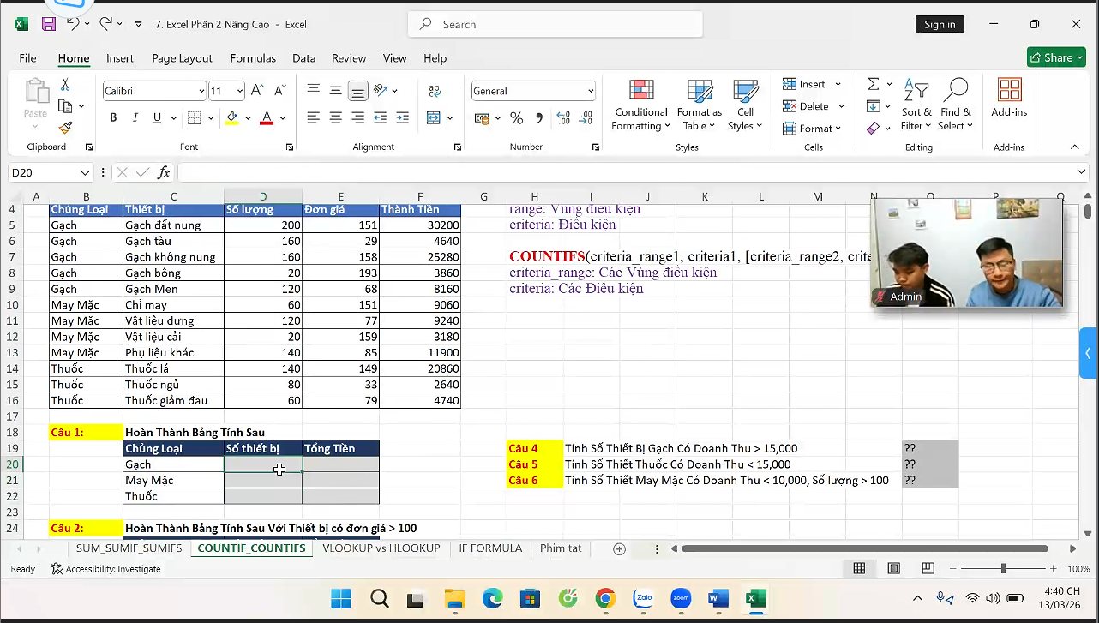Click the Search box in title bar

[555, 24]
